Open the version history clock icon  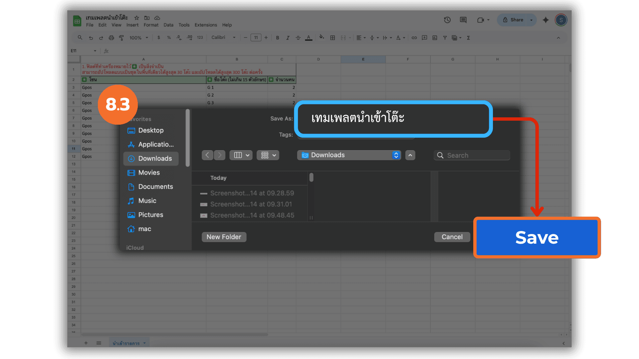pos(447,20)
